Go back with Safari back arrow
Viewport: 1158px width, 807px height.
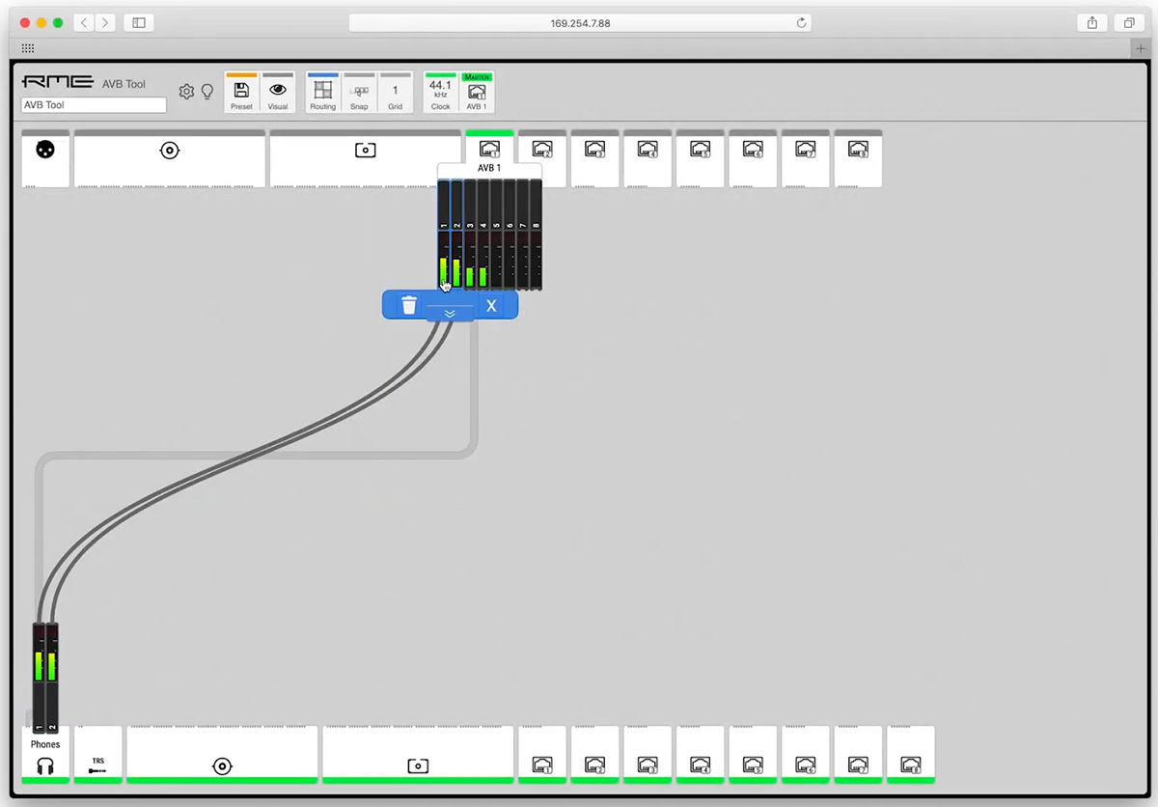[84, 22]
